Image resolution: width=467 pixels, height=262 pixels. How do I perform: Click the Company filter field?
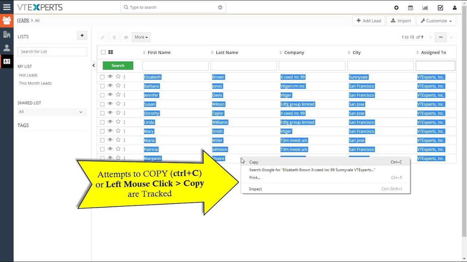tap(312, 65)
